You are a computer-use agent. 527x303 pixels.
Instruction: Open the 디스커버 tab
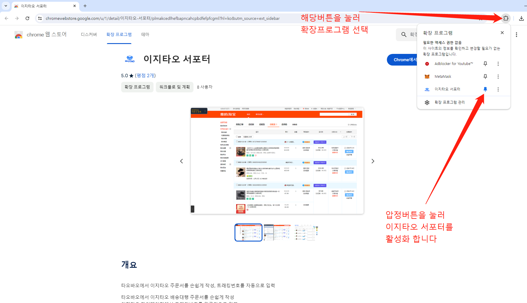[89, 34]
